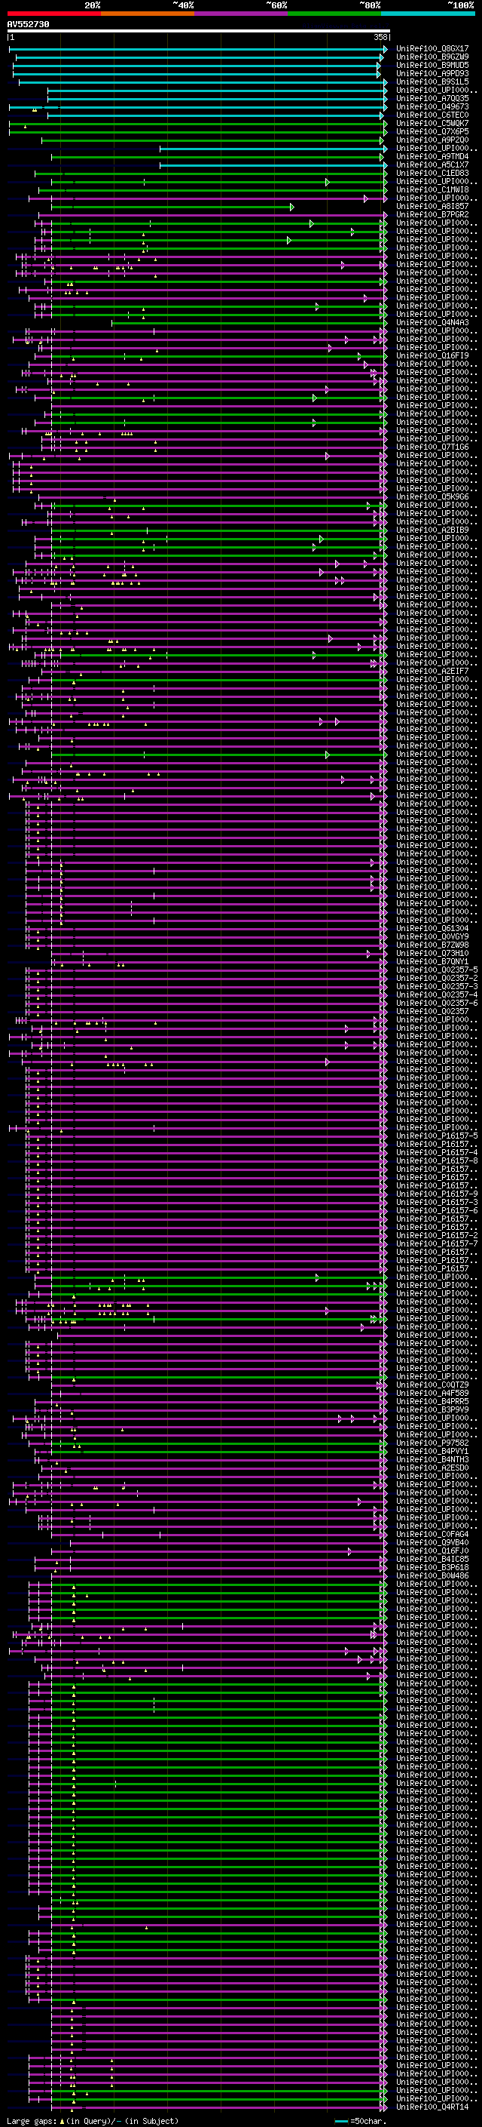Click the cyan ~100% identity legend segment
482x2127 pixels.
click(x=428, y=14)
